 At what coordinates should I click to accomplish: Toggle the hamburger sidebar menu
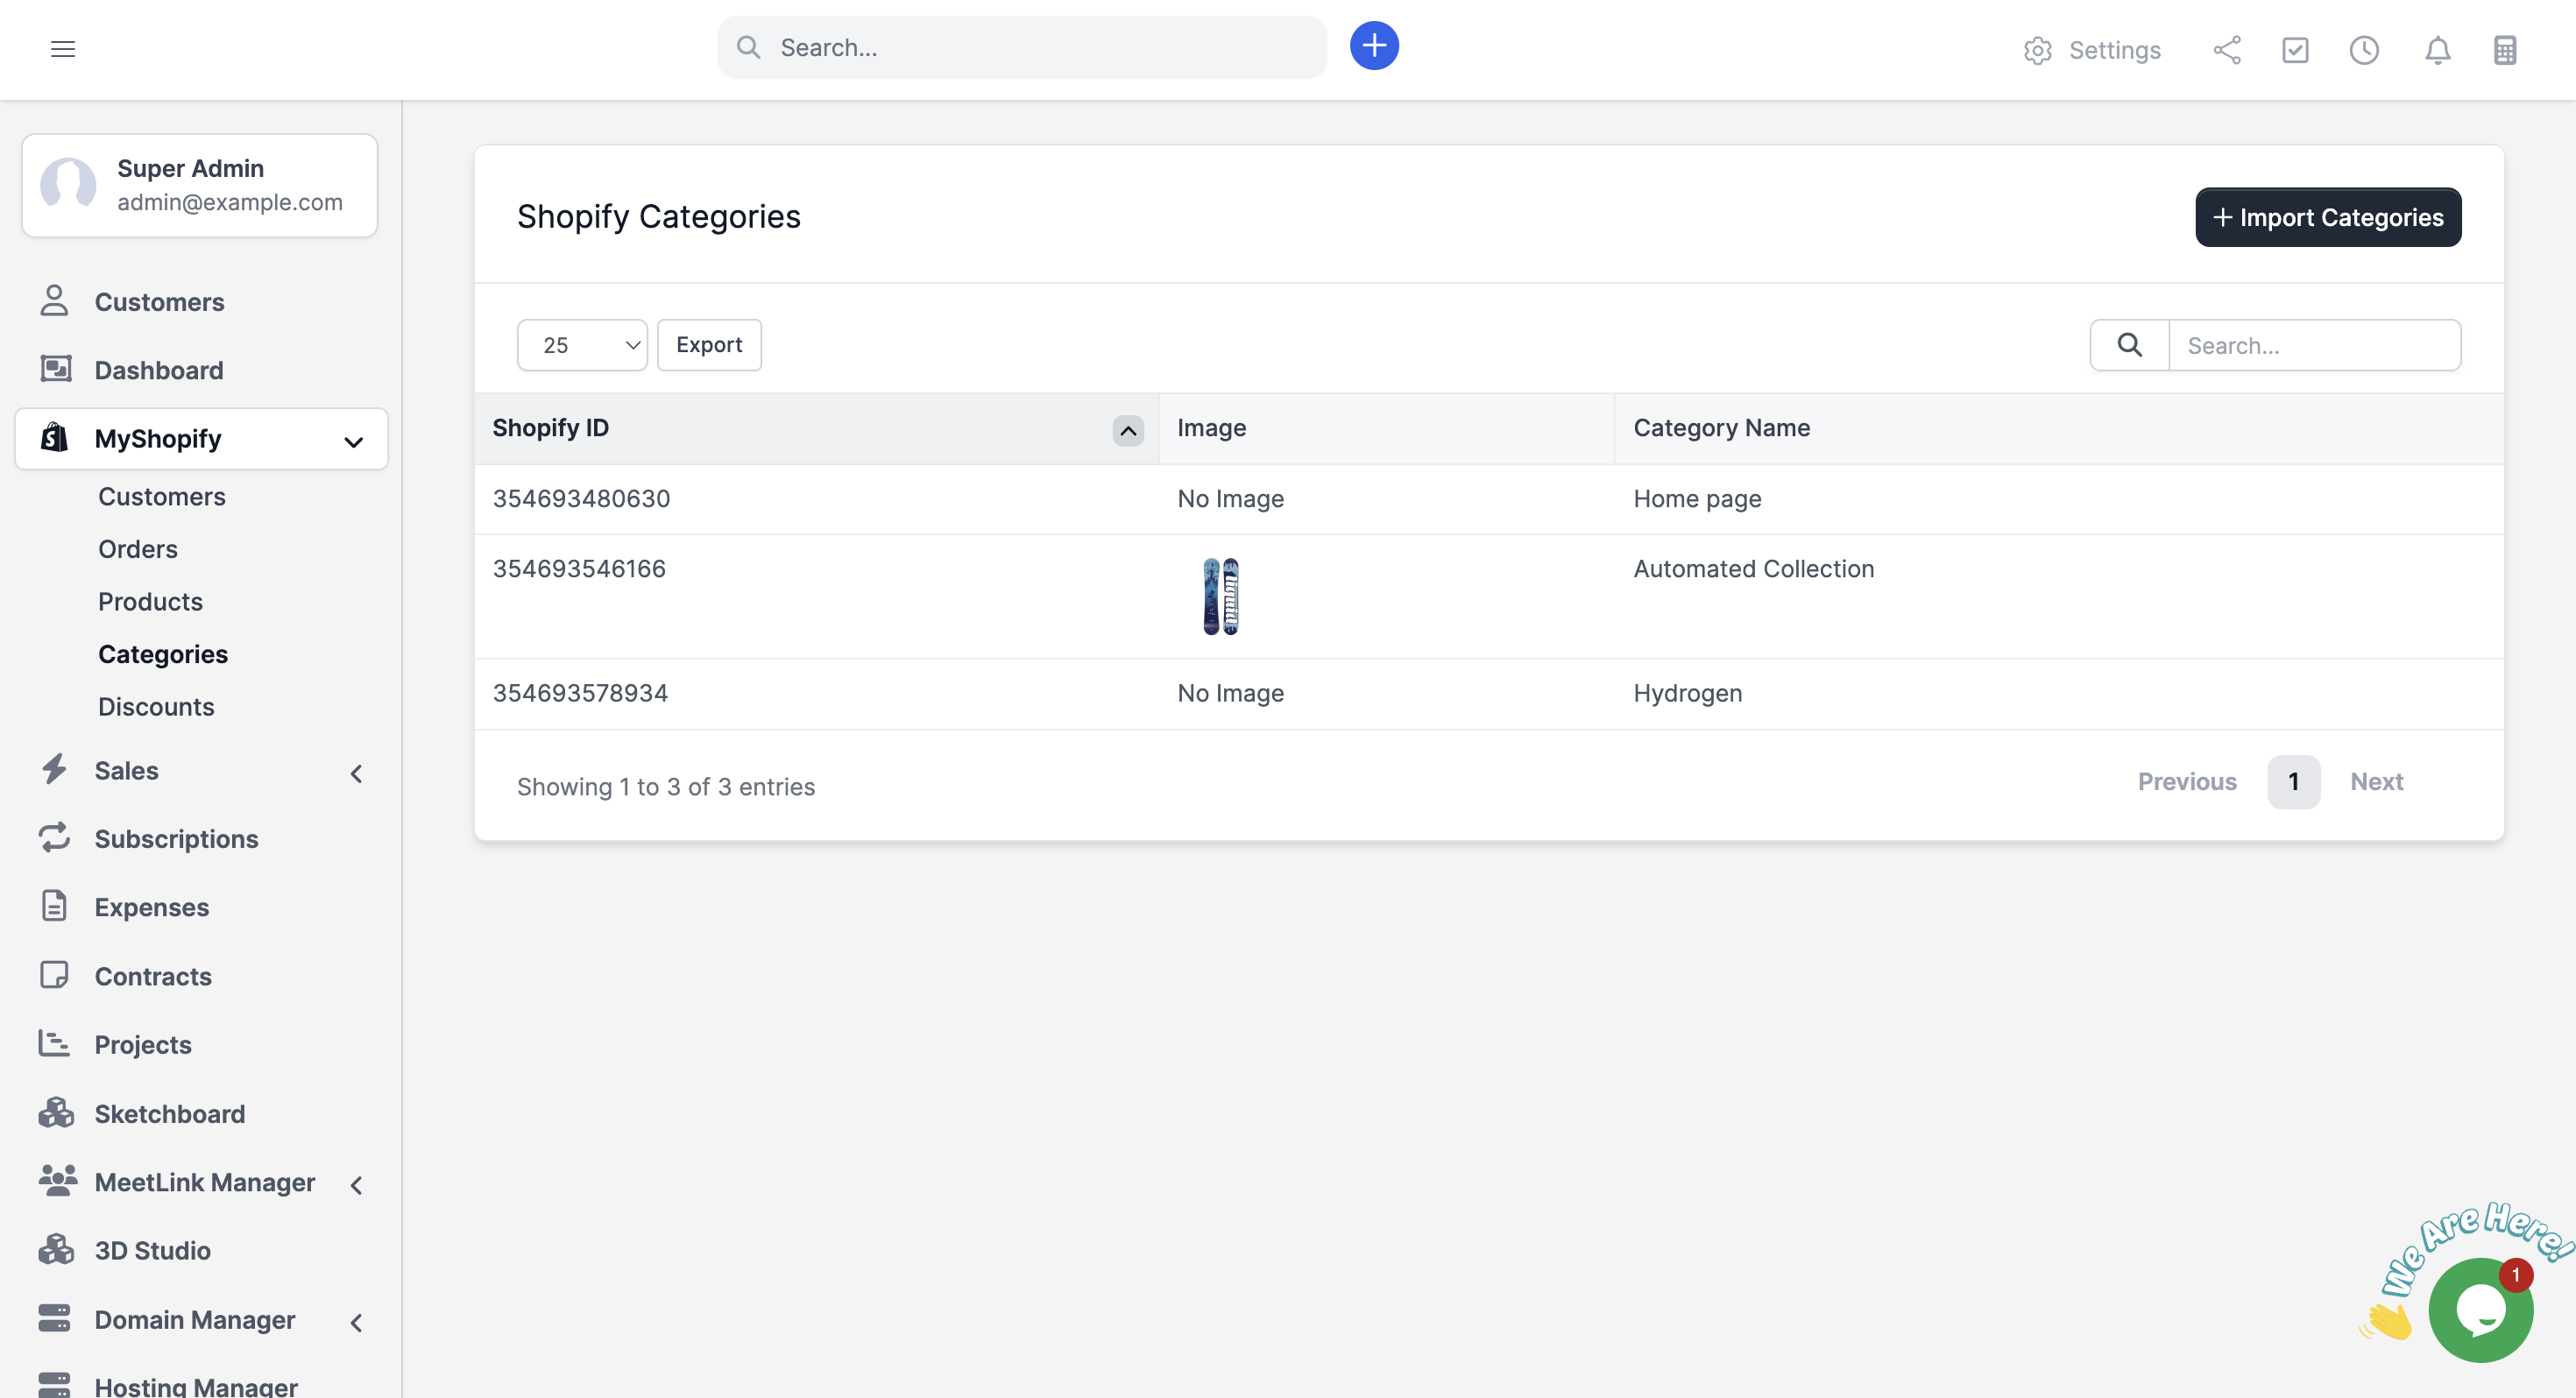(x=63, y=49)
